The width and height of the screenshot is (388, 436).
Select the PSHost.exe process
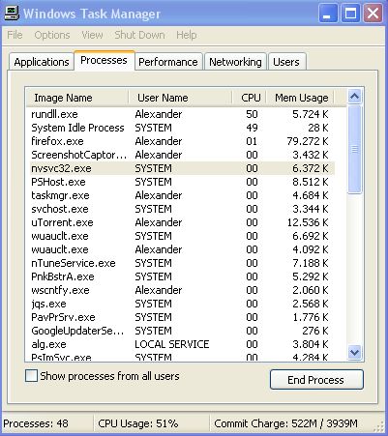coord(182,182)
